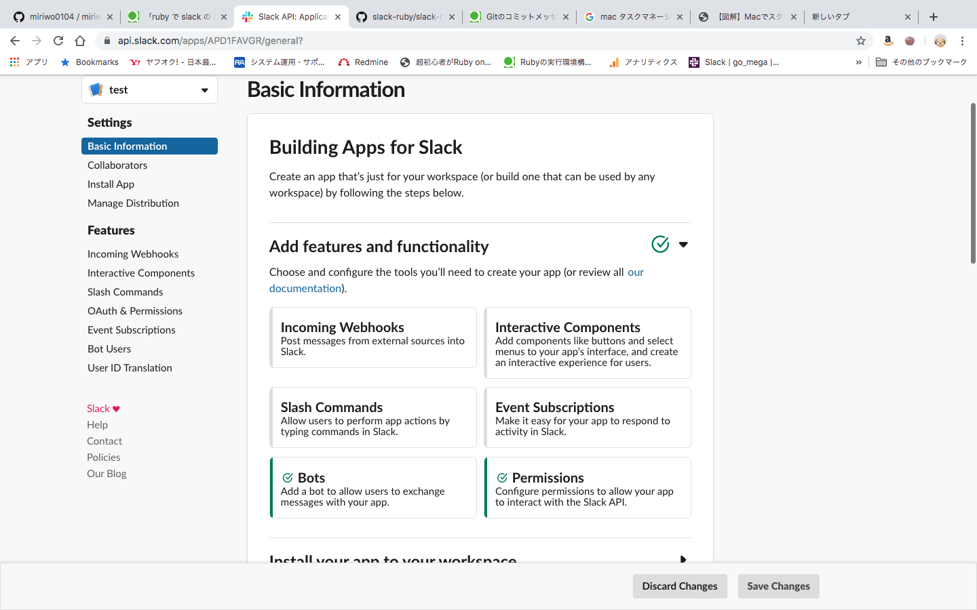The image size is (977, 610).
Task: Open the Slash Commands feature card
Action: pos(373,418)
